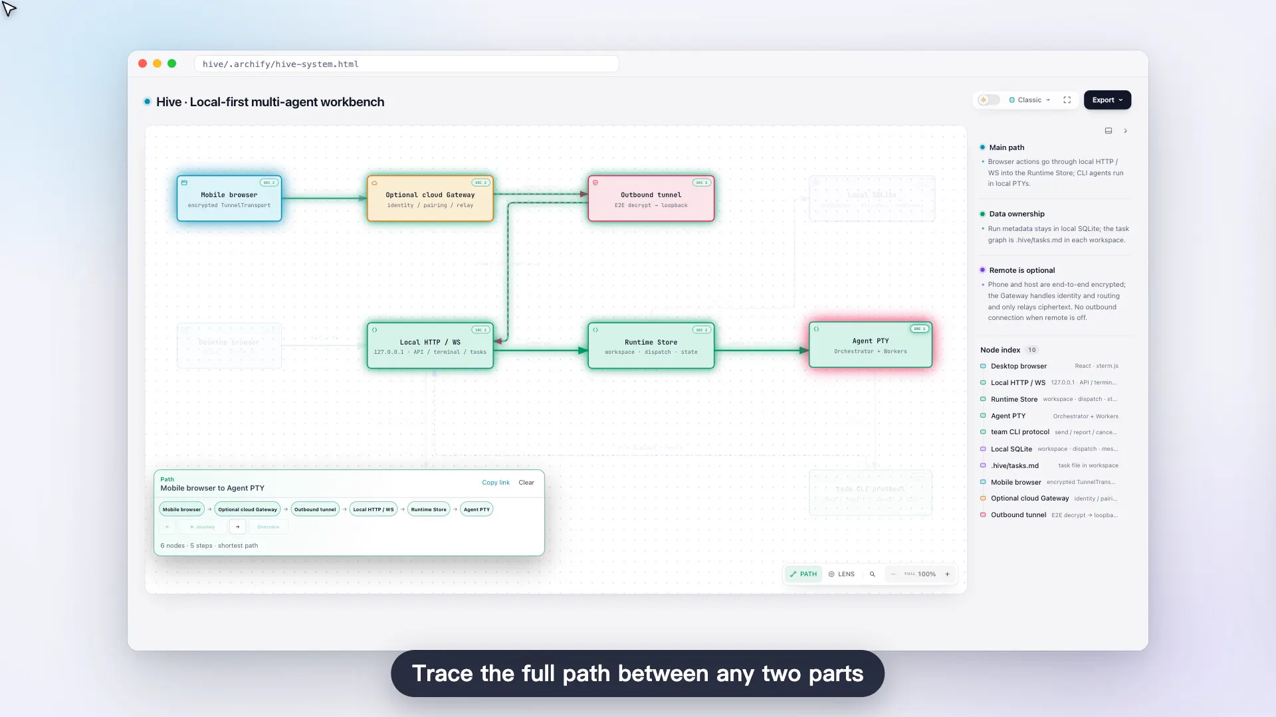Click the Remote is optional heading
Viewport: 1276px width, 717px height.
click(1021, 270)
